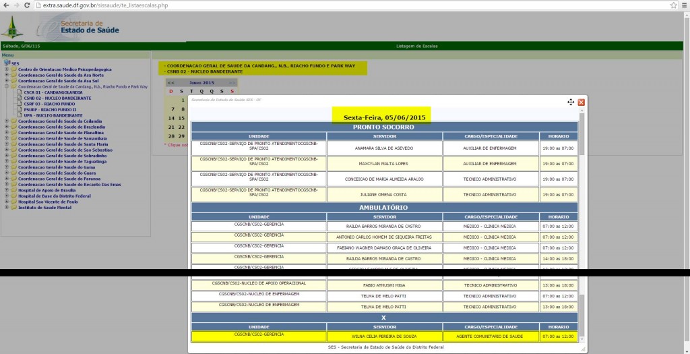Expand the Hospital de Base do Distrito Federal node
The image size is (690, 354).
(7, 196)
